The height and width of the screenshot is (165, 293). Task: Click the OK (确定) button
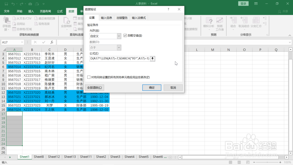pyautogui.click(x=152, y=87)
